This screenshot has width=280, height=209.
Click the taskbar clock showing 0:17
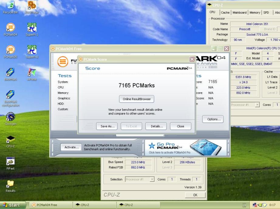coord(272,205)
